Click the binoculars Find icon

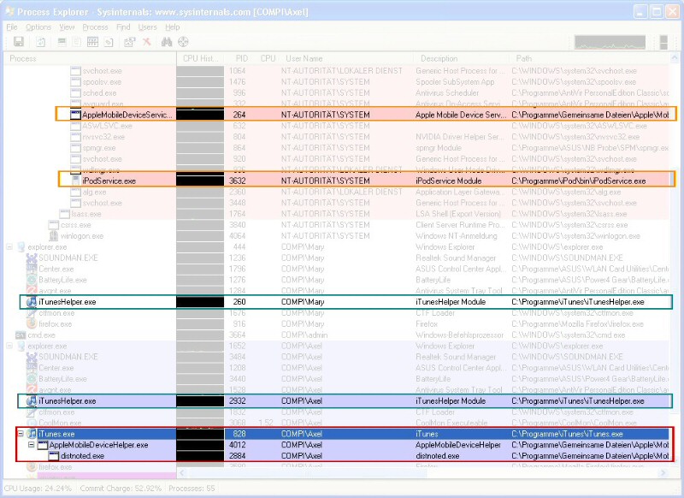[x=167, y=42]
